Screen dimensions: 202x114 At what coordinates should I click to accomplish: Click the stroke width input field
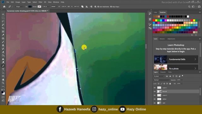click(x=45, y=7)
